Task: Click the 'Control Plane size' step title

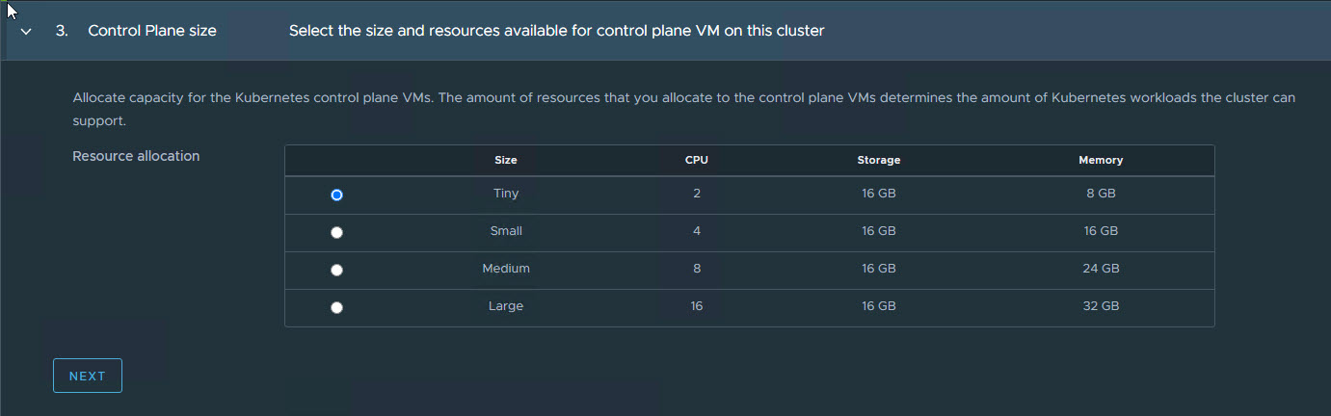Action: (152, 31)
